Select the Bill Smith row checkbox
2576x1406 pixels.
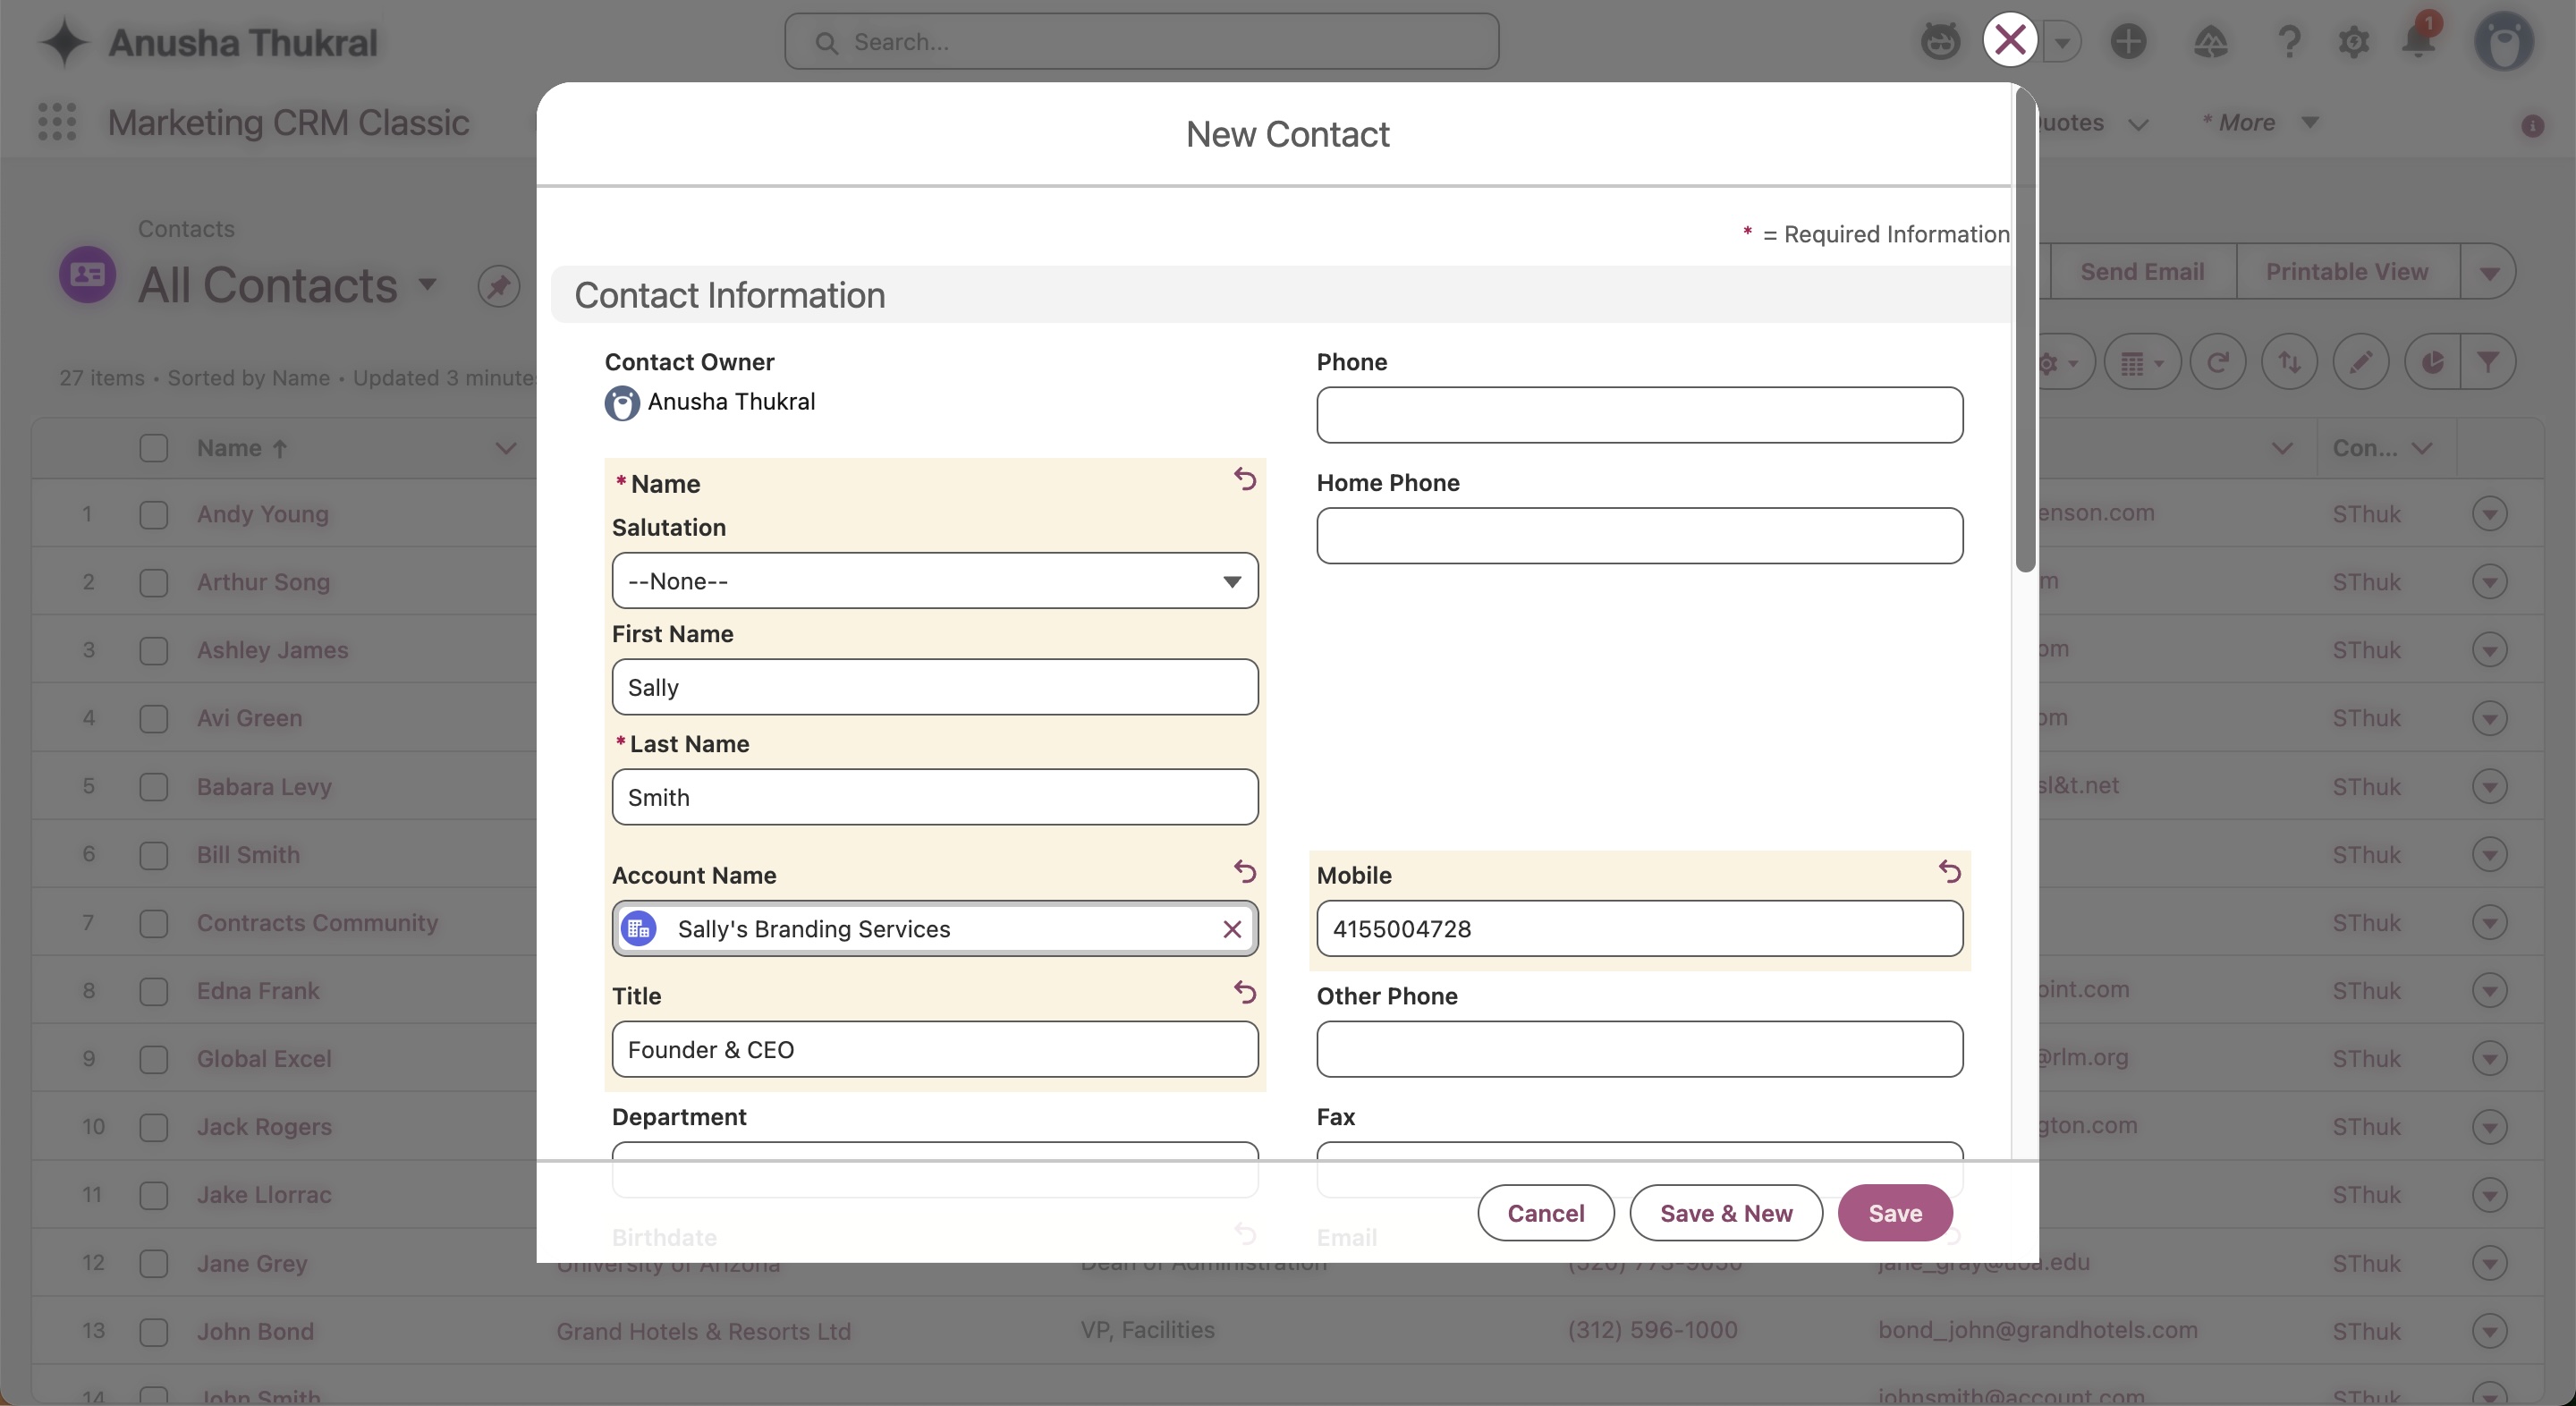[154, 855]
